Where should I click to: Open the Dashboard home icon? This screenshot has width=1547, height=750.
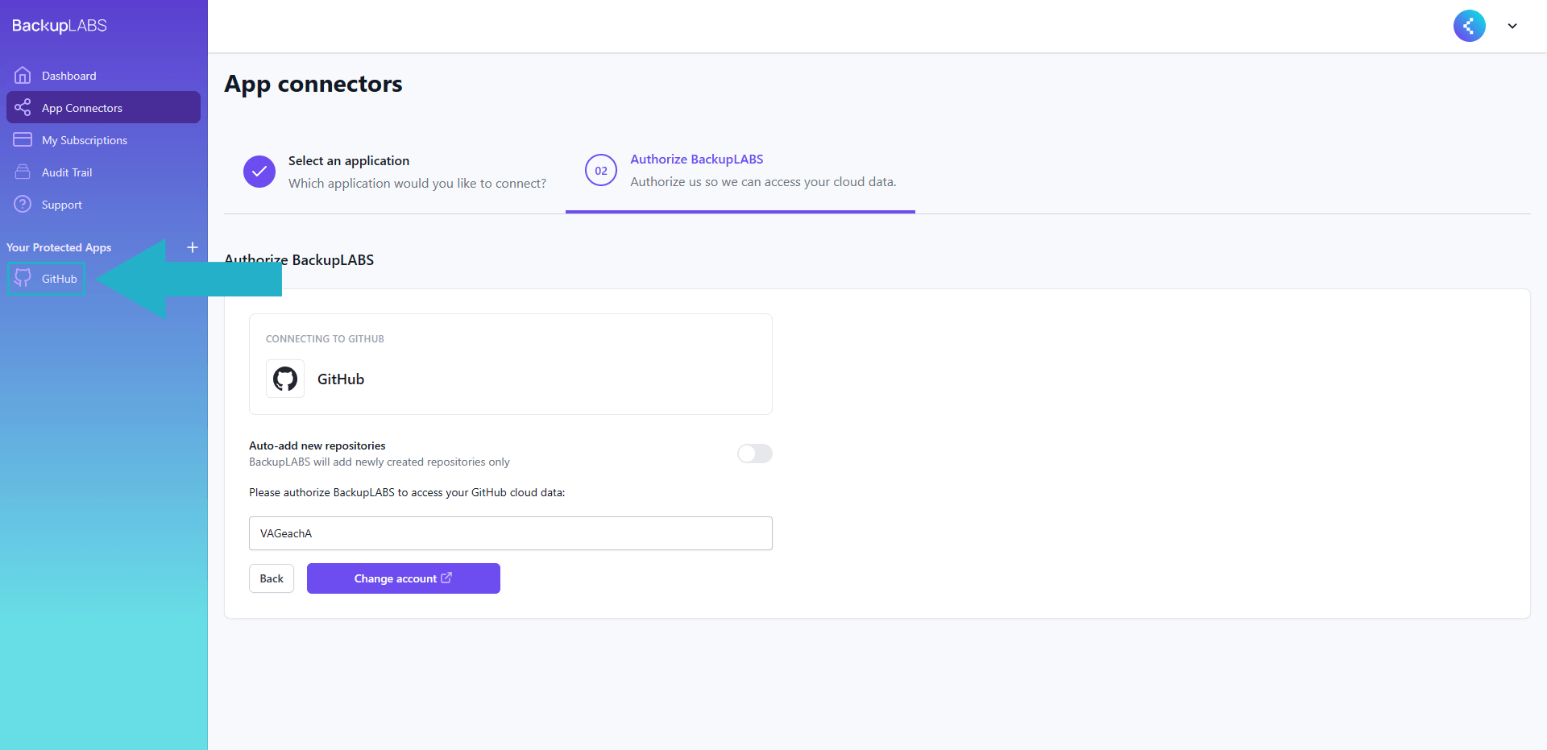click(23, 76)
